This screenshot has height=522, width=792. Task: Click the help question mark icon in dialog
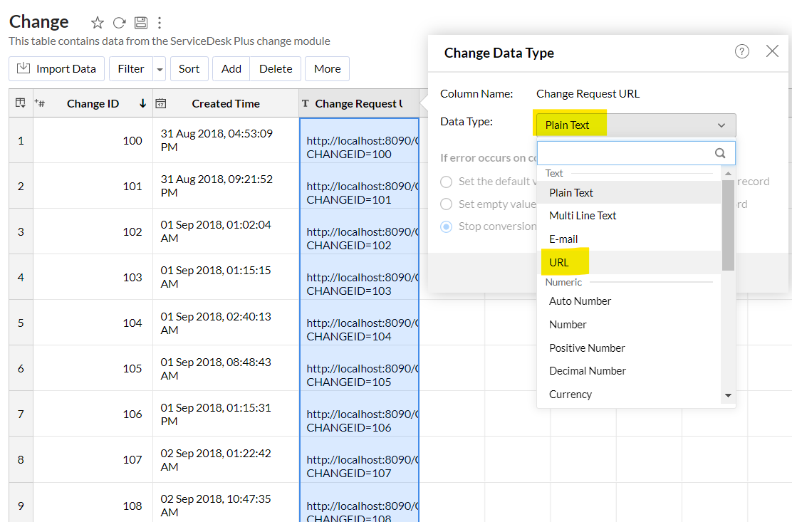click(742, 51)
